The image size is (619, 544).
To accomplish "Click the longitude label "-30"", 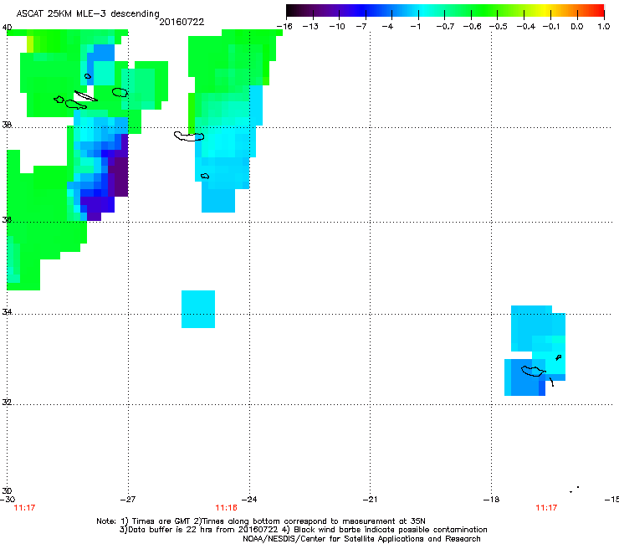I will pos(8,500).
